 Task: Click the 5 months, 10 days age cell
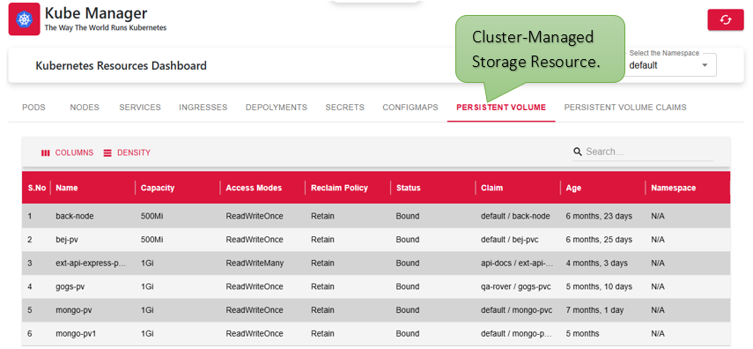(x=599, y=287)
